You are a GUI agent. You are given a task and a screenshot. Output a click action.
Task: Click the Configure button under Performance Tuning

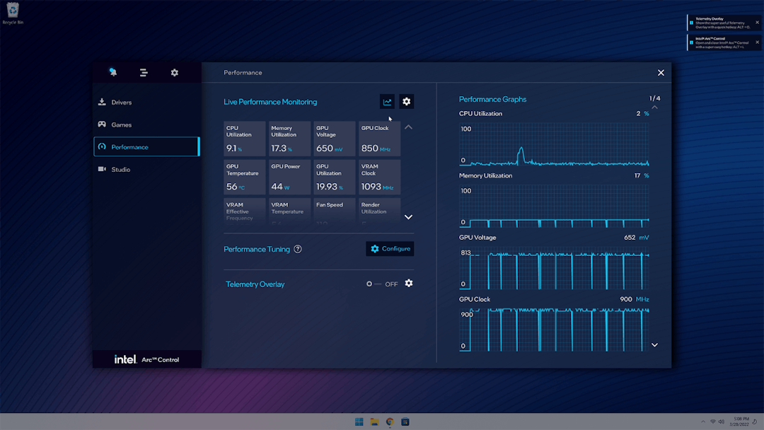390,248
